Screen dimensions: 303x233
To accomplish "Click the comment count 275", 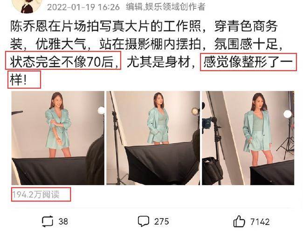I will tap(161, 221).
